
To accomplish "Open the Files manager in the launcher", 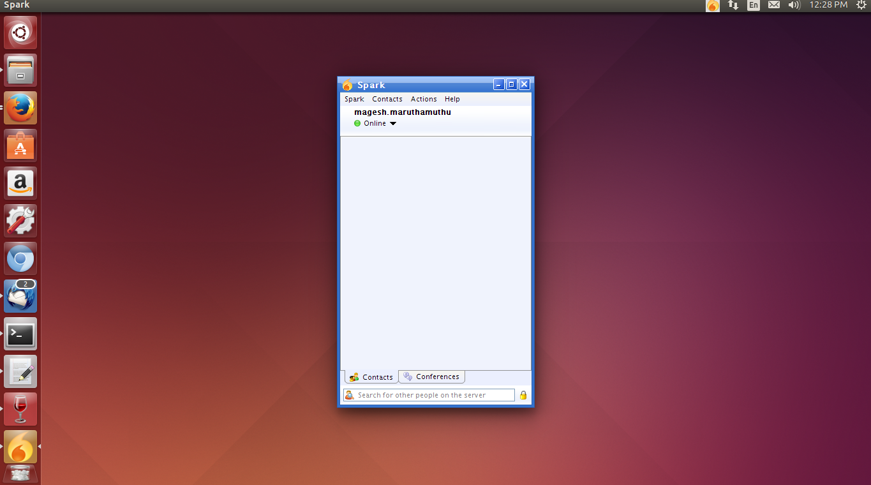I will pos(20,70).
